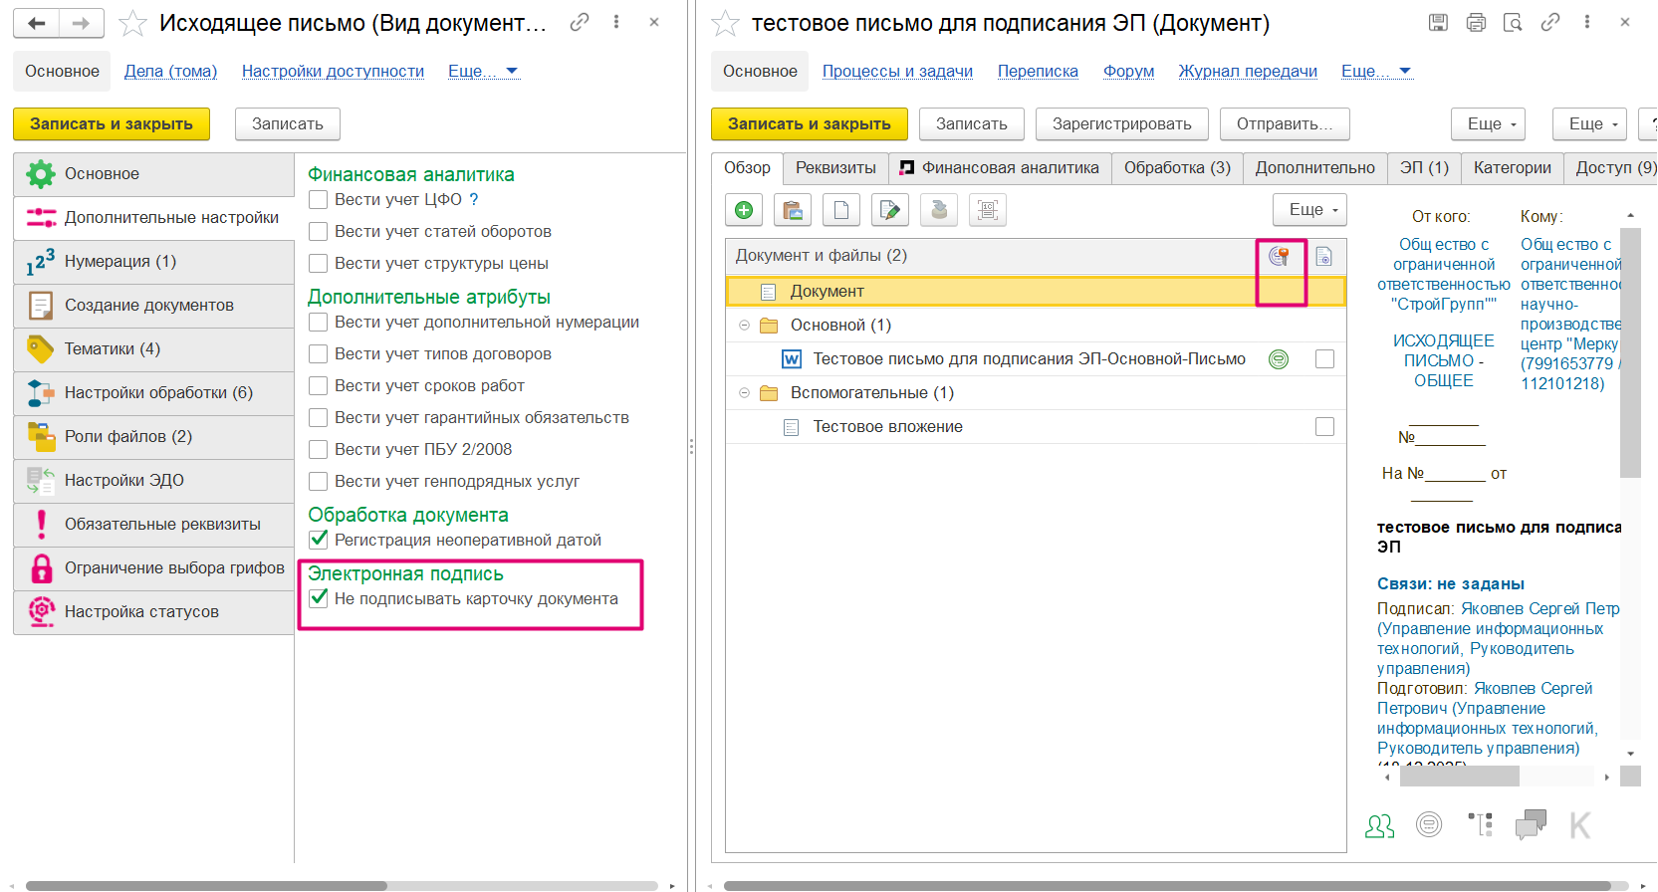Add left form to favorites with star
1658x892 pixels.
pyautogui.click(x=132, y=23)
